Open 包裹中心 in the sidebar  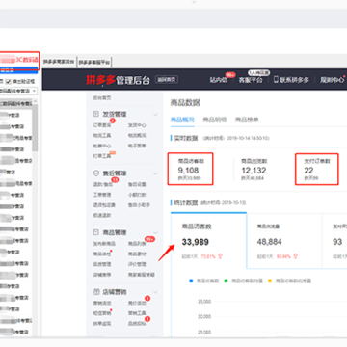102,146
